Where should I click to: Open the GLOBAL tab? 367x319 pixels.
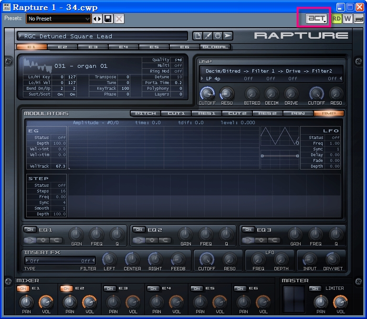[x=215, y=47]
